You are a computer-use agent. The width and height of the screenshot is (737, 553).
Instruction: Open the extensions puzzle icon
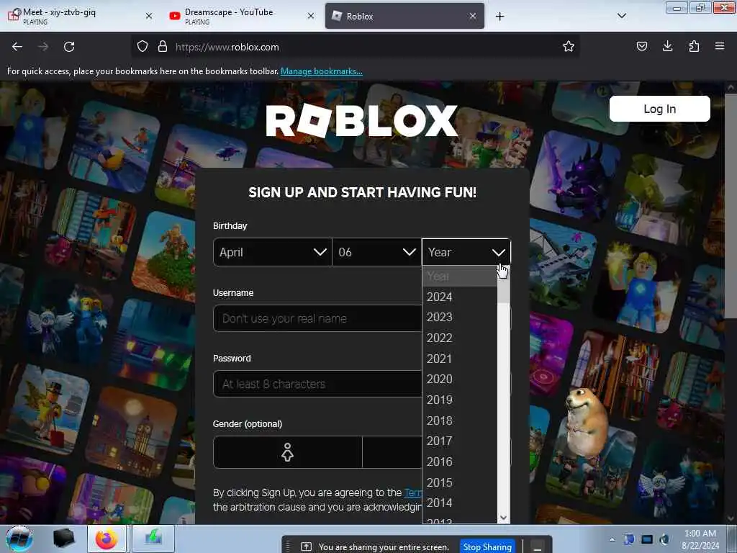694,47
